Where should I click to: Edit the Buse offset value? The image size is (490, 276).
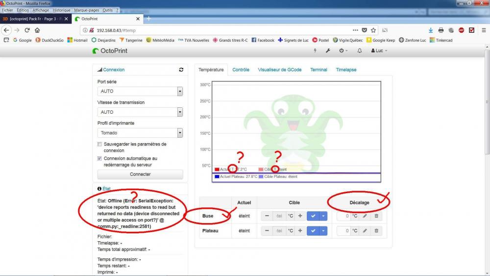(x=365, y=216)
